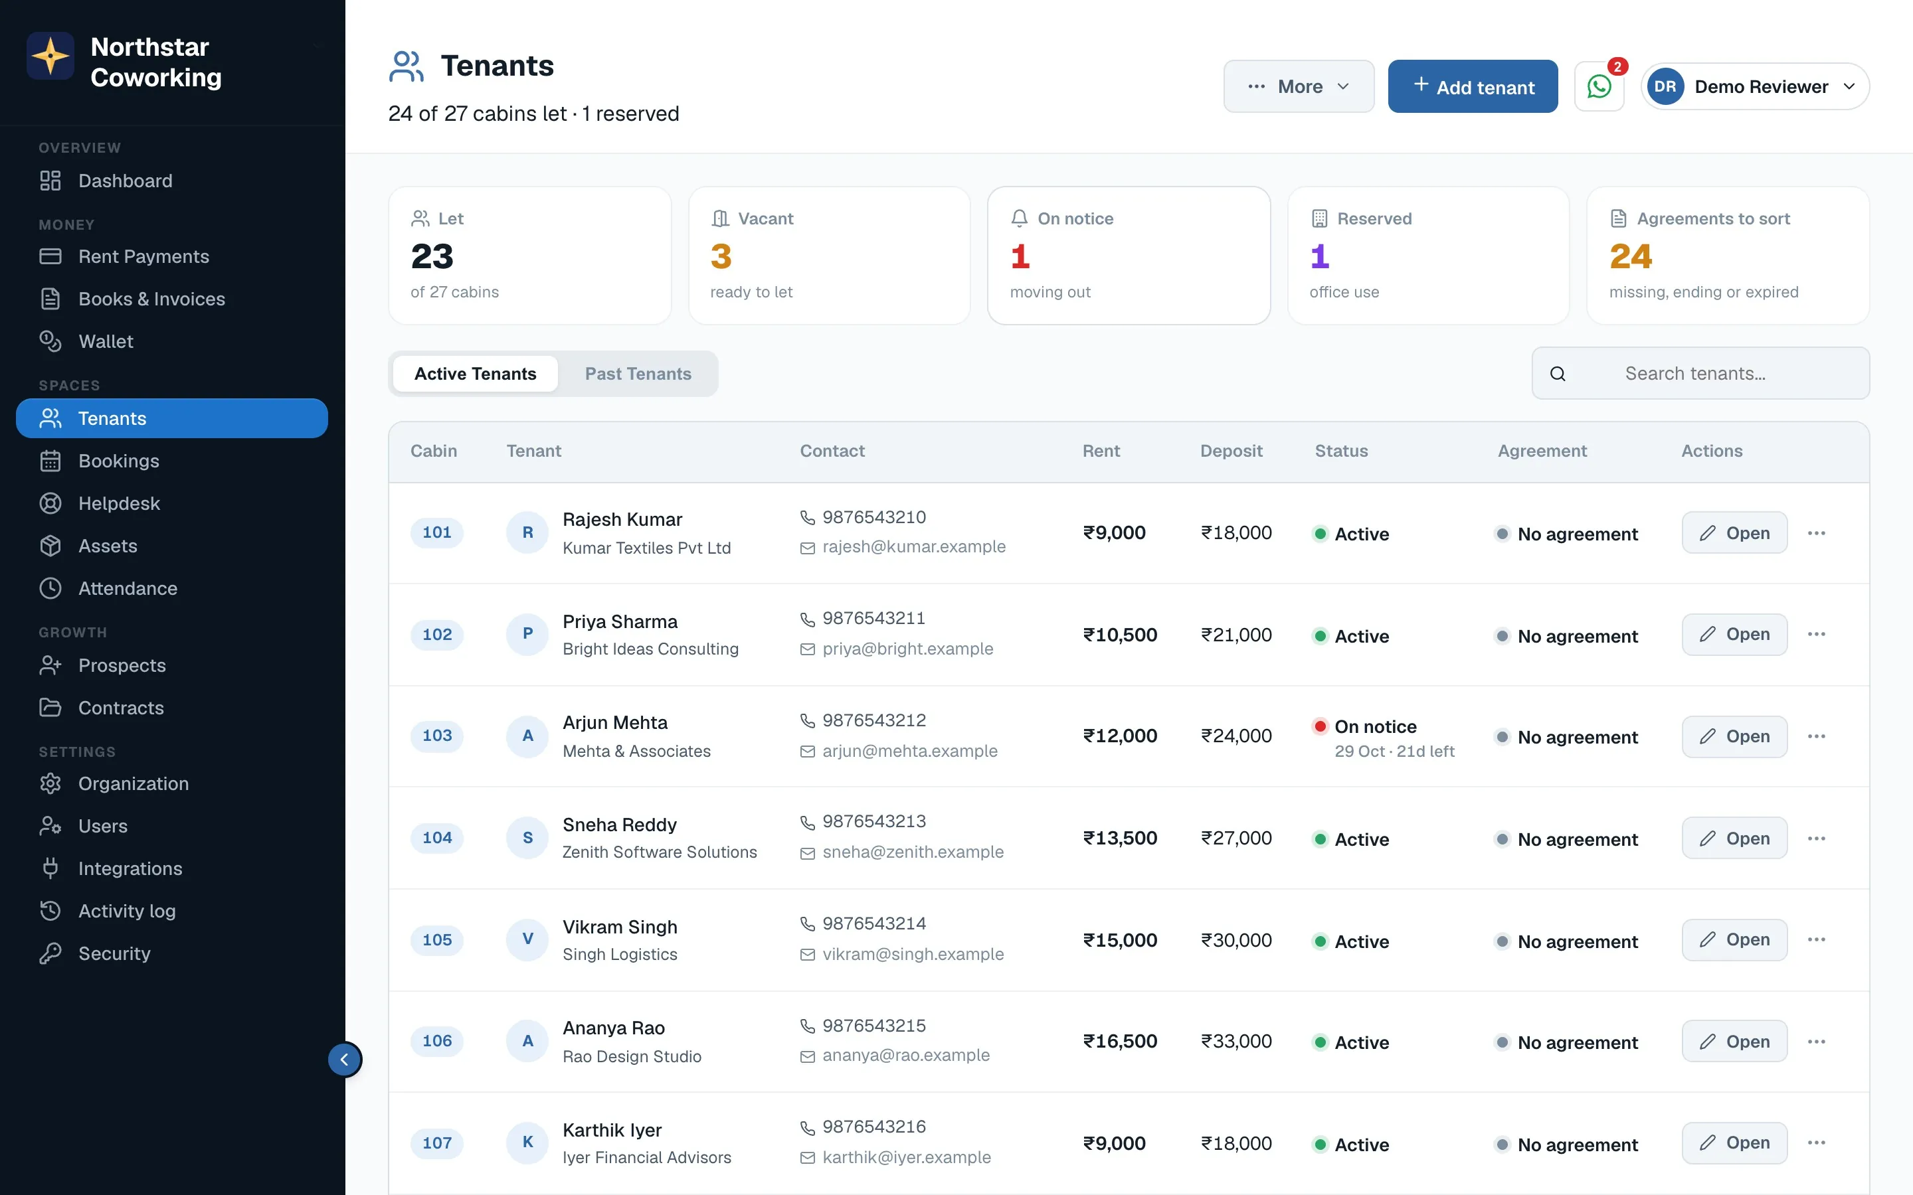Go to Helpdesk lifebuoy icon
Screen dimensions: 1913x1195
pyautogui.click(x=50, y=503)
